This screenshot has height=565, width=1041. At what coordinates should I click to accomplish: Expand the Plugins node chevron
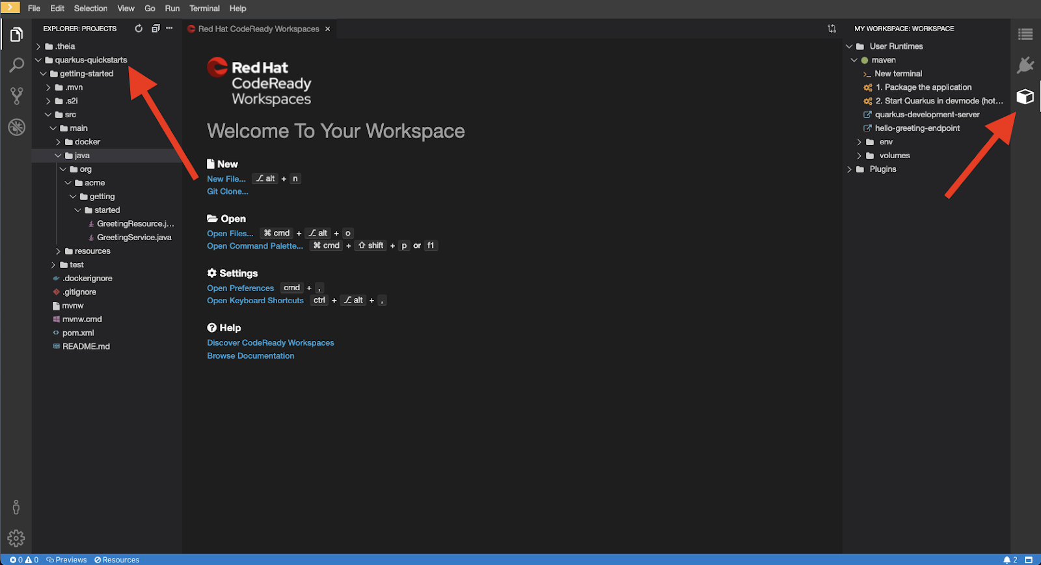[849, 169]
